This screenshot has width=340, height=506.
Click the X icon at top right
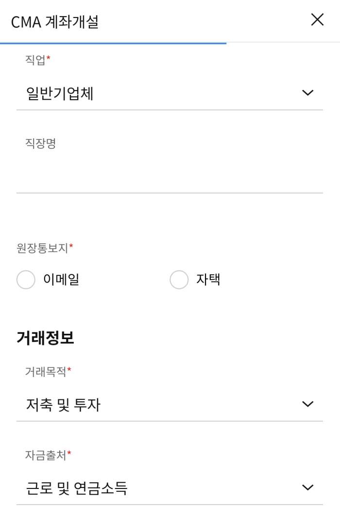[x=318, y=20]
